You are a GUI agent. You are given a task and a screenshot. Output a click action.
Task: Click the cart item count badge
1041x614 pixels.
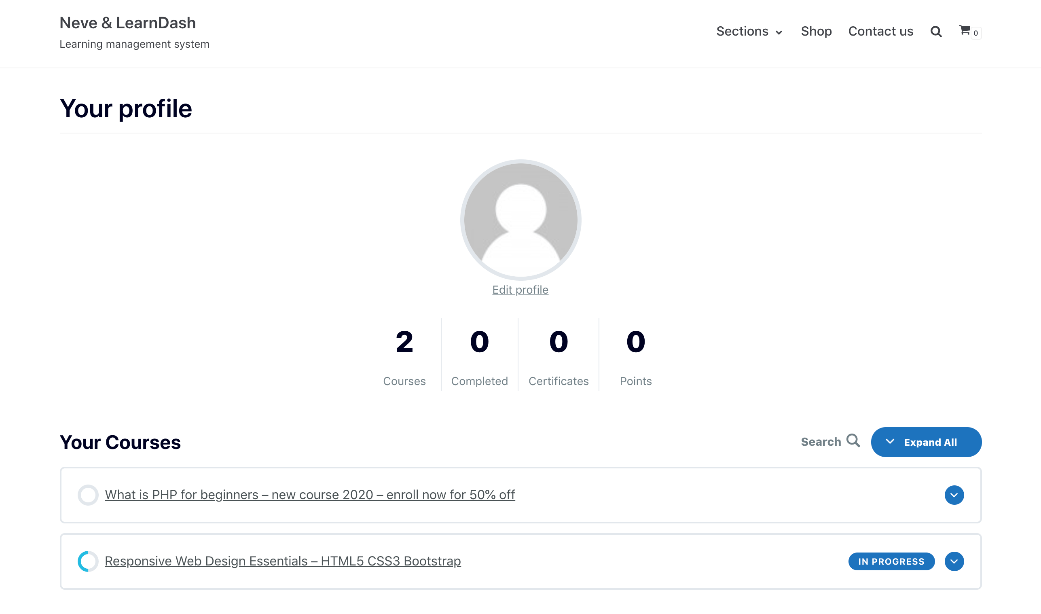pyautogui.click(x=975, y=33)
